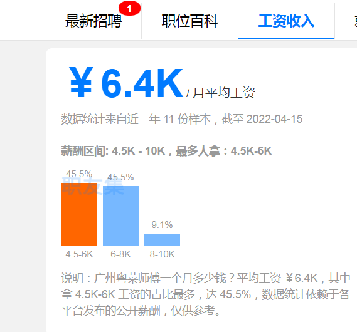Click the 6-8K axis label
Viewport: 357px width, 332px height.
point(120,254)
